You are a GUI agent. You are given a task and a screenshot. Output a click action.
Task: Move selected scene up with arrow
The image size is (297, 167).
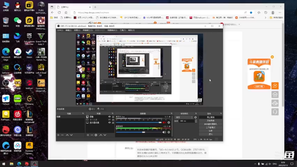click(67, 135)
